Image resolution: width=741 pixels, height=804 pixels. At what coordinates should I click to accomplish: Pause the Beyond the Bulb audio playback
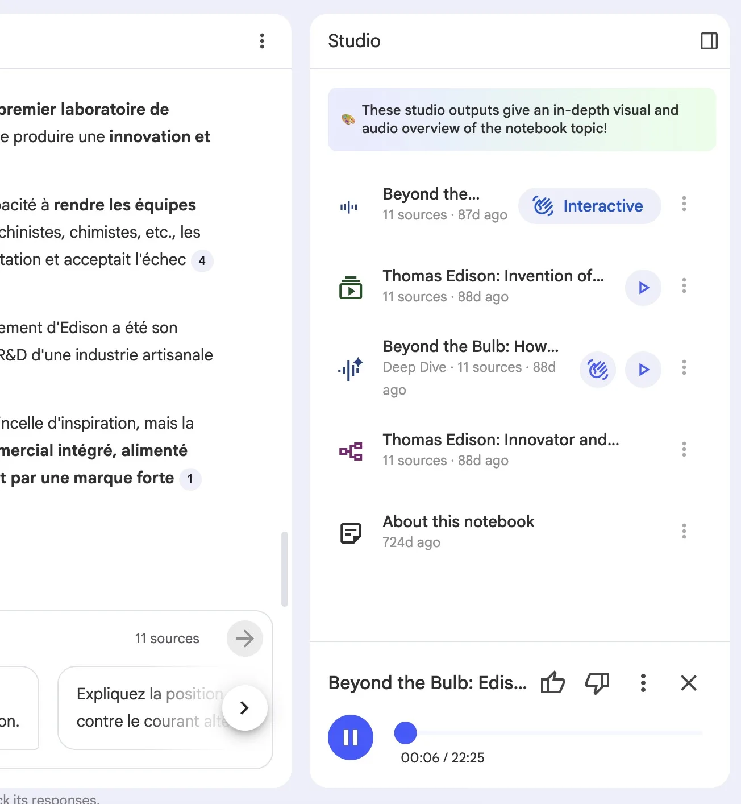coord(350,737)
